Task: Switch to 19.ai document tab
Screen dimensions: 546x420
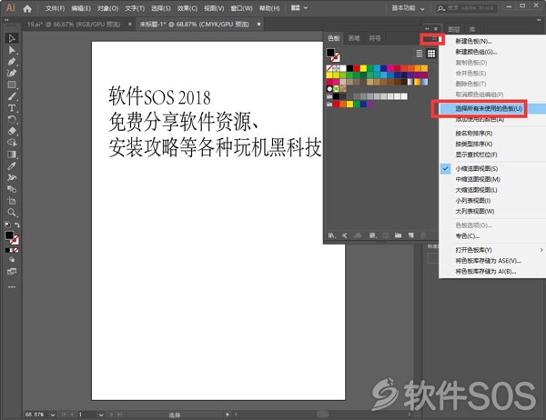Action: pos(74,25)
